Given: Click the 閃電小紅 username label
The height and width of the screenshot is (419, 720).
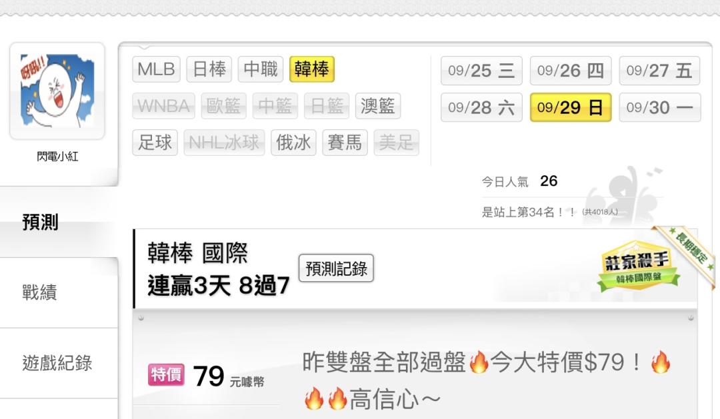Looking at the screenshot, I should pos(57,157).
